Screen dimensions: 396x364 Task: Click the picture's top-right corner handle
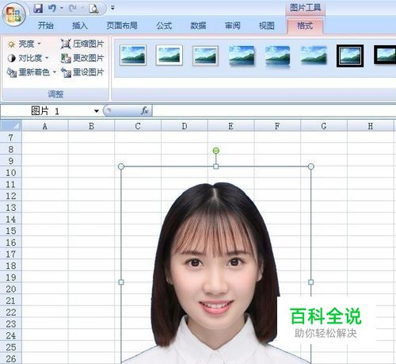coord(311,167)
